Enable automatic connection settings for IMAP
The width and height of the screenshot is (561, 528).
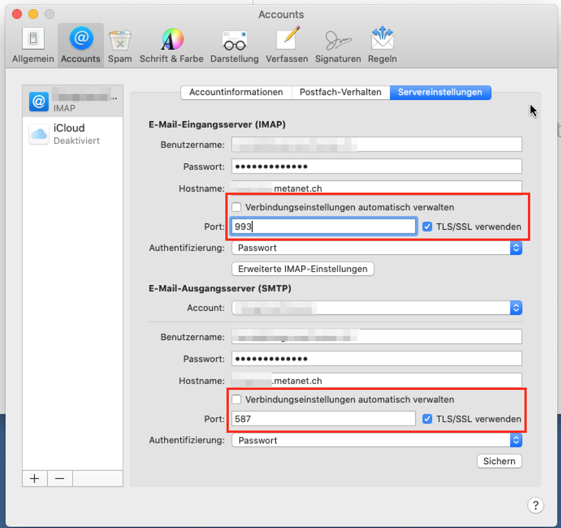pos(236,207)
